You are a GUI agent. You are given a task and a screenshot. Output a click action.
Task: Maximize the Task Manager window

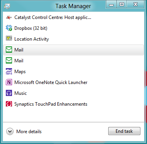pyautogui.click(x=122, y=5)
